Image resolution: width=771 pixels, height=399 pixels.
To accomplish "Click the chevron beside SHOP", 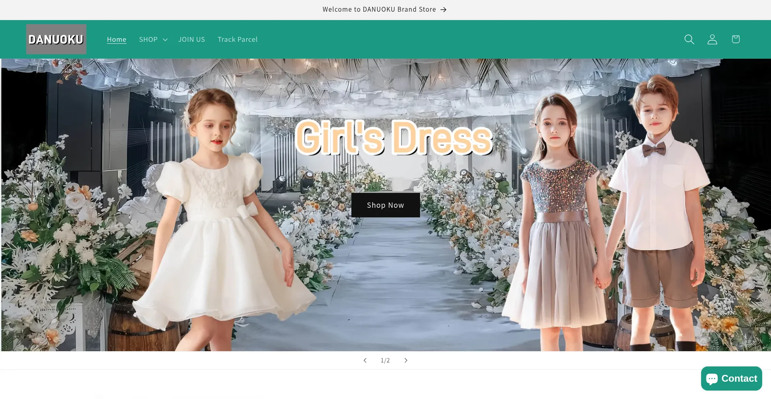I will [x=165, y=40].
